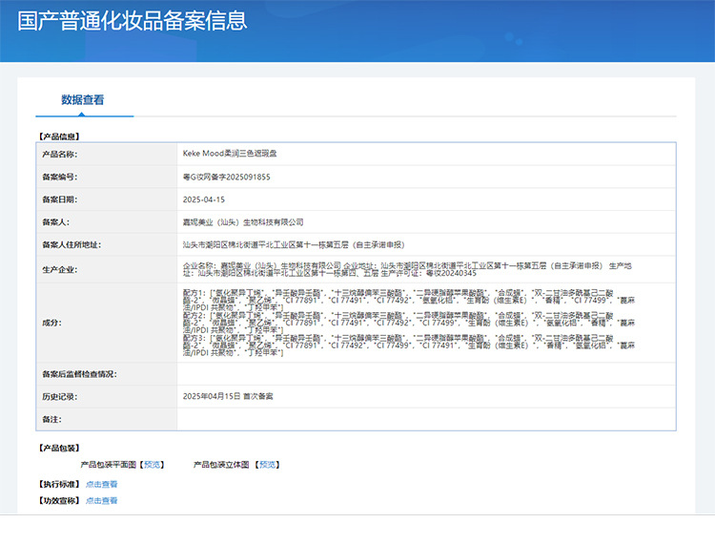The width and height of the screenshot is (715, 544).
Task: Preview the 产品包装平面图 image via 预览 link
Action: tap(152, 465)
